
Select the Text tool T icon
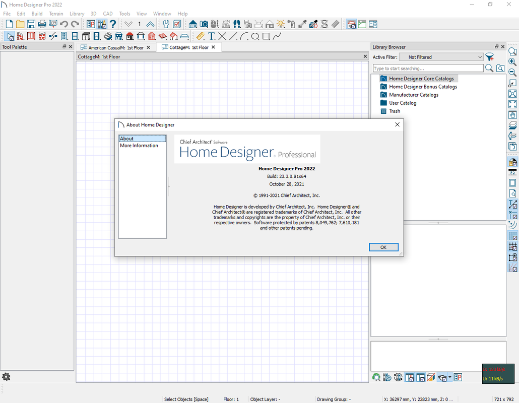[212, 36]
